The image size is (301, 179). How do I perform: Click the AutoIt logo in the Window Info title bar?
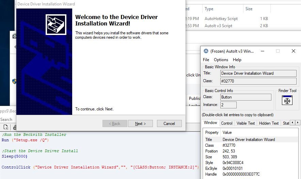(x=206, y=51)
